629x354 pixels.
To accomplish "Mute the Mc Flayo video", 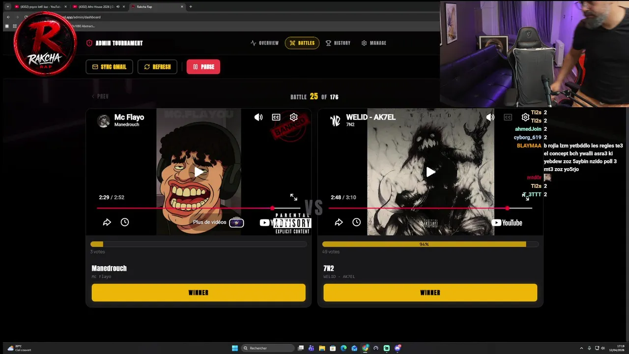I will (x=258, y=117).
